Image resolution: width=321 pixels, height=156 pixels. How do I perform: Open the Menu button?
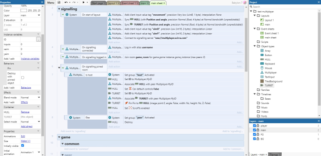51,3
